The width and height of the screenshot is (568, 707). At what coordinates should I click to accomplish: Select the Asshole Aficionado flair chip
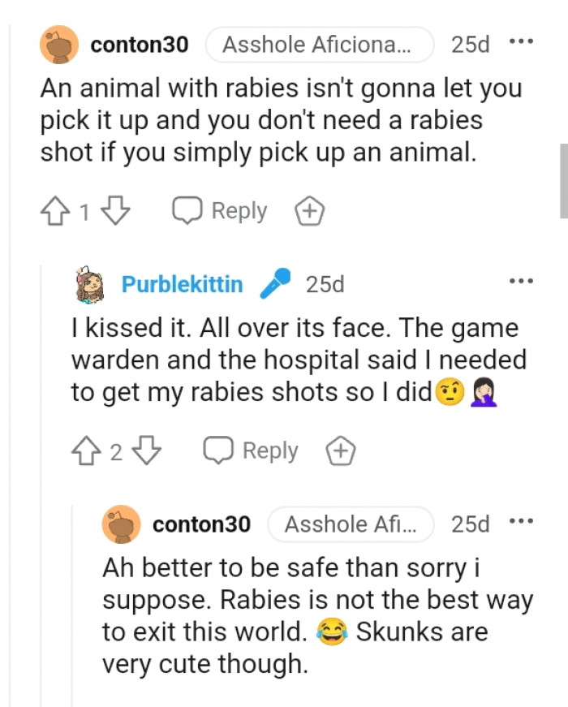coord(319,45)
